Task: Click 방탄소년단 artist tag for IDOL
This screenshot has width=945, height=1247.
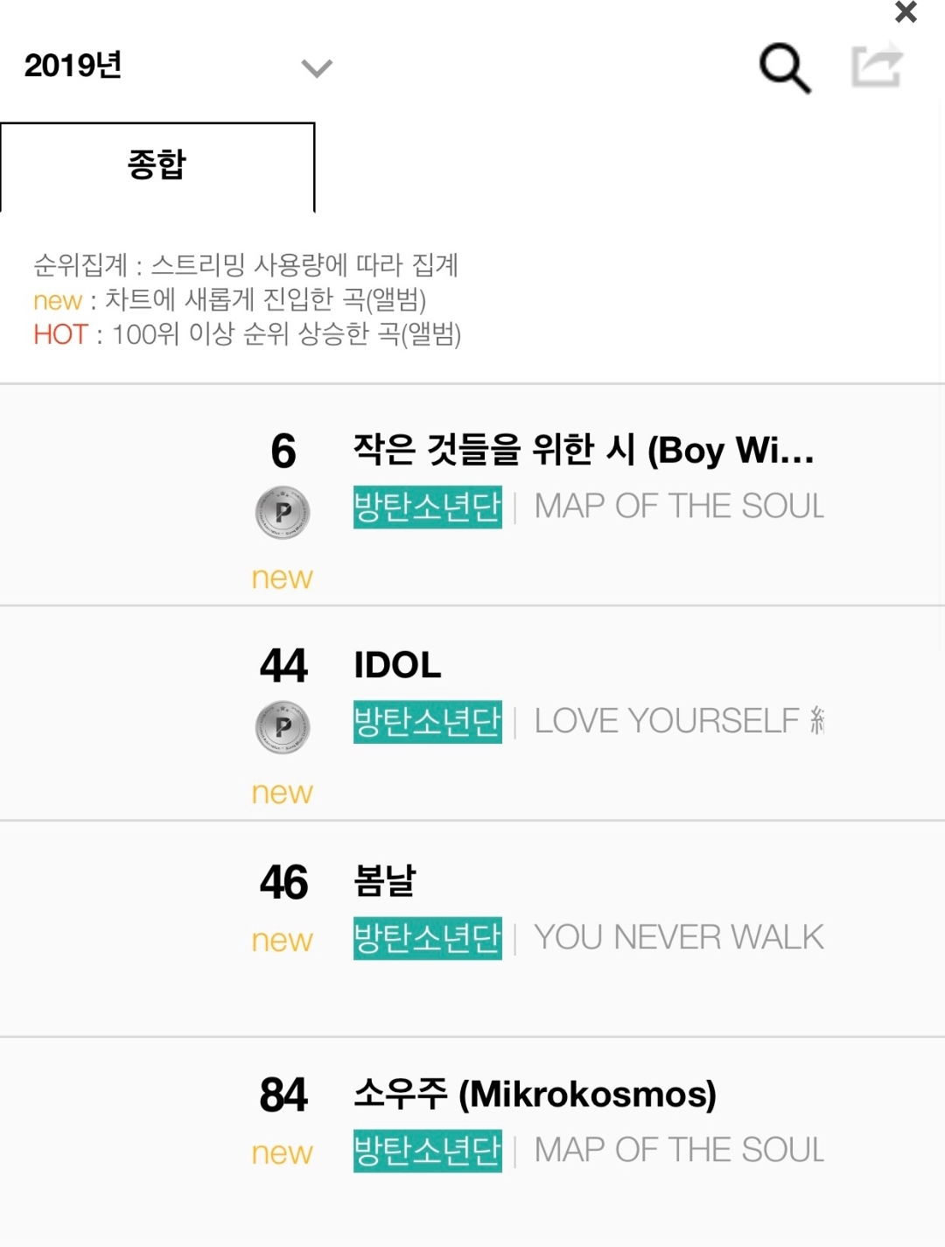Action: click(x=427, y=722)
